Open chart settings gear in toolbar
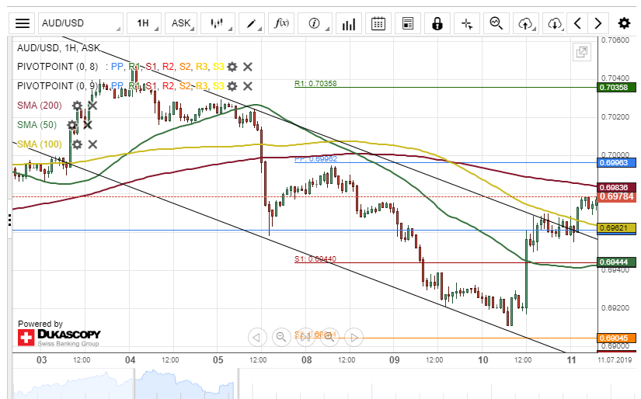Image resolution: width=641 pixels, height=399 pixels. (x=624, y=23)
